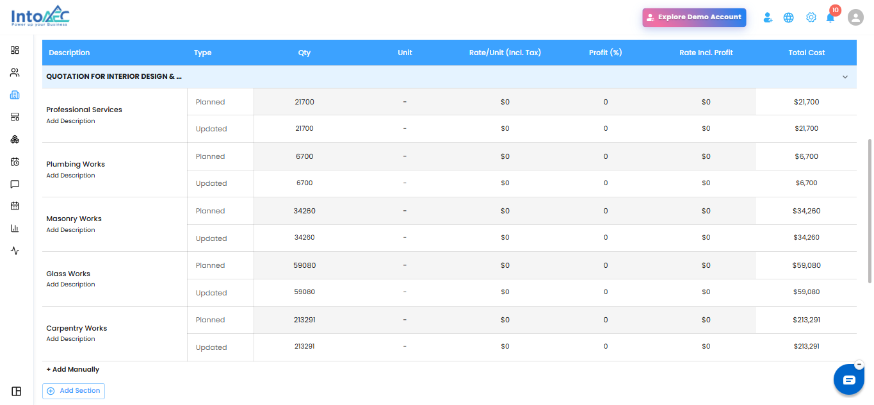Open the dashboard grid icon in sidebar
The image size is (874, 405).
click(x=15, y=50)
